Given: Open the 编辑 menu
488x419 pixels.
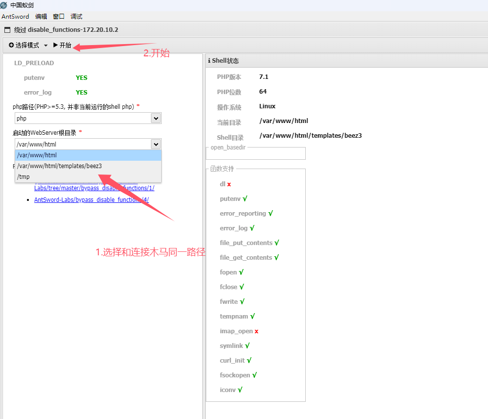Looking at the screenshot, I should [41, 17].
